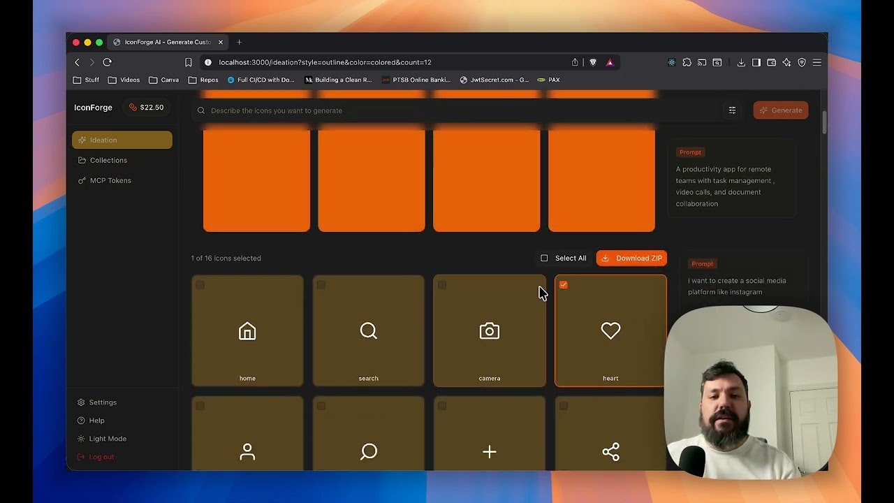Open the Videos bookmarks folder
Screen dimensions: 894x503
[124, 80]
